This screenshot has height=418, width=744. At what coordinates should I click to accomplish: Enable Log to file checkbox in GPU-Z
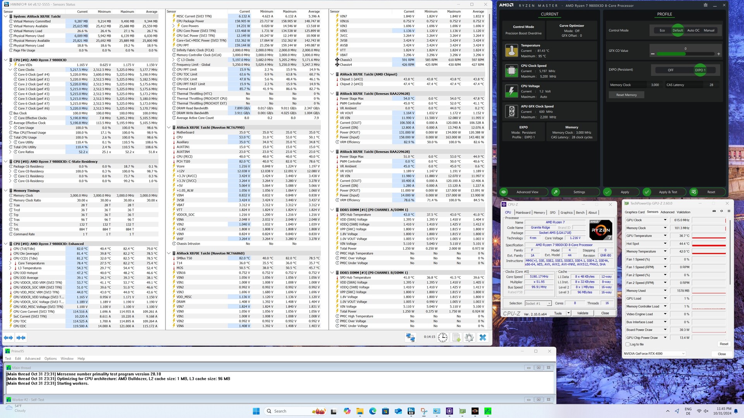pos(628,344)
